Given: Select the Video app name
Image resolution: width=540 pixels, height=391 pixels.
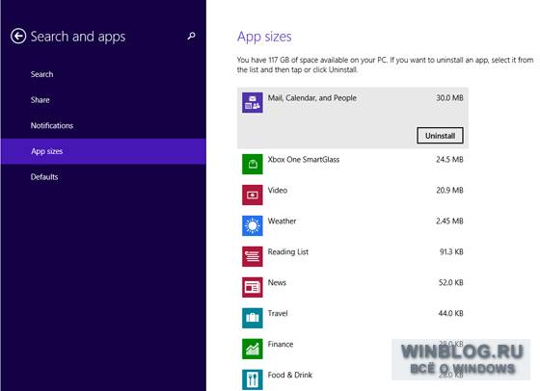Looking at the screenshot, I should click(x=278, y=190).
